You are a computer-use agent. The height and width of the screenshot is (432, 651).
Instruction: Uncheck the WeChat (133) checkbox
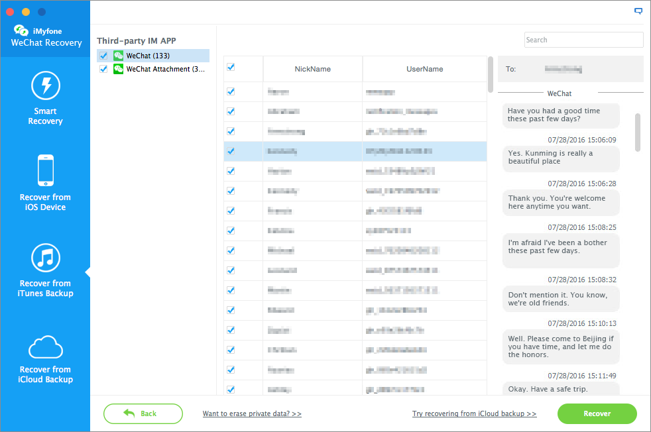pyautogui.click(x=103, y=56)
